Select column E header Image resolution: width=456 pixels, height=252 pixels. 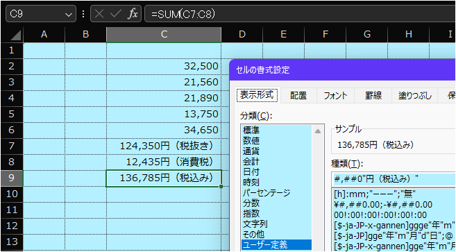click(284, 35)
